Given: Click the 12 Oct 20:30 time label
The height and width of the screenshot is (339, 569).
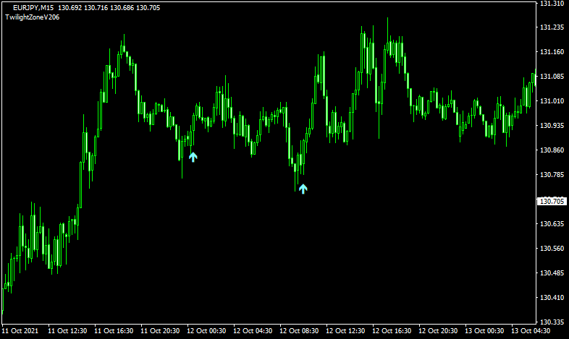Looking at the screenshot, I should 439,331.
